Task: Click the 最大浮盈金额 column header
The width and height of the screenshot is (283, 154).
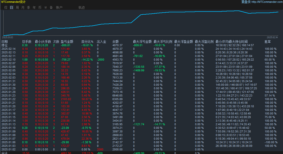Action: pyautogui.click(x=184, y=42)
